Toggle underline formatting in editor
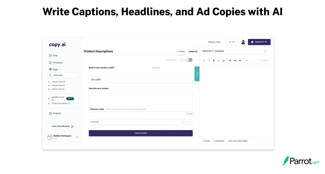 pos(224,61)
